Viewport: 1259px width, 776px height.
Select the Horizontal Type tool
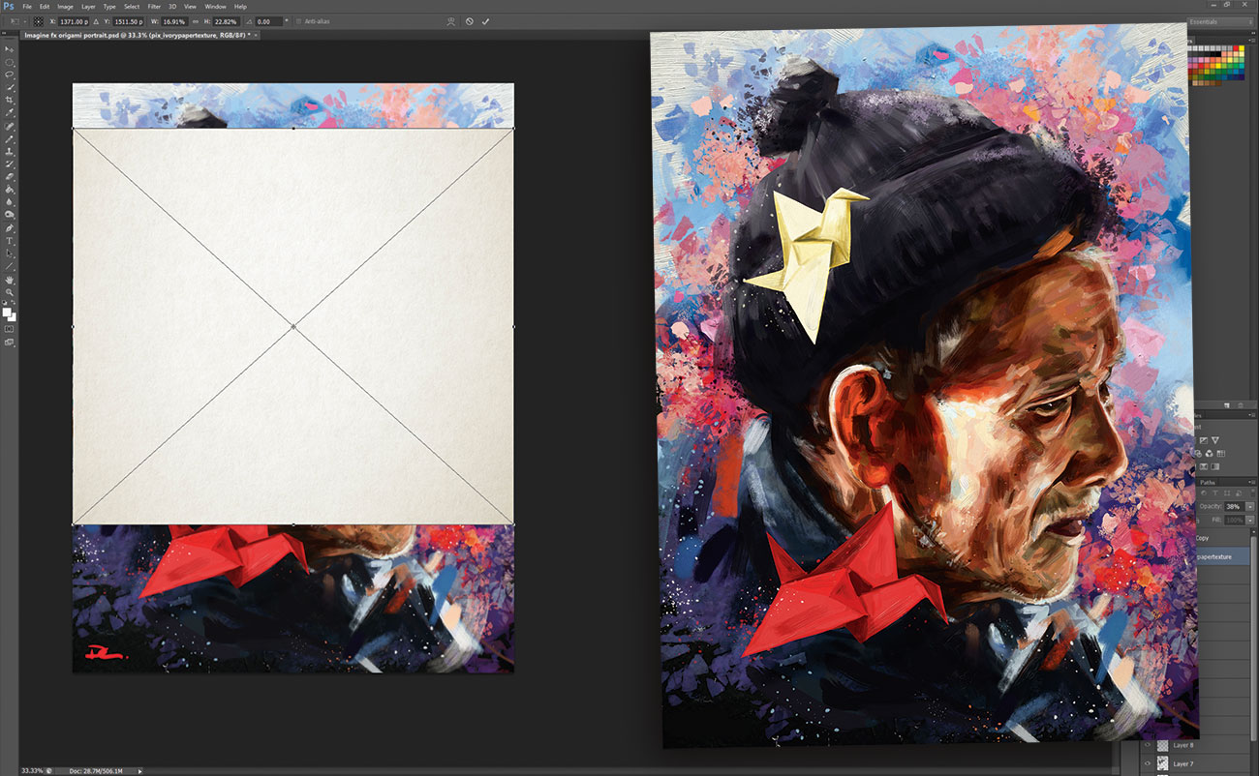(x=11, y=240)
